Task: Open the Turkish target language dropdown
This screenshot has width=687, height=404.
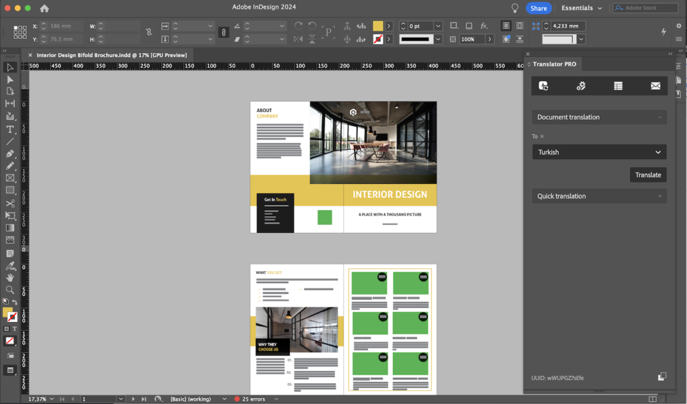Action: 599,152
